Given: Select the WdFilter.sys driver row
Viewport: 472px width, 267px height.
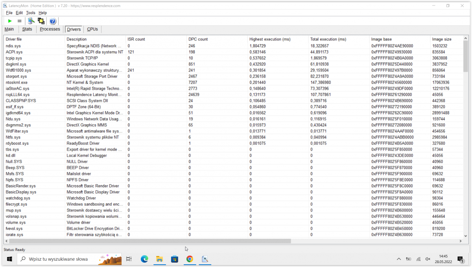Looking at the screenshot, I should pyautogui.click(x=233, y=131).
